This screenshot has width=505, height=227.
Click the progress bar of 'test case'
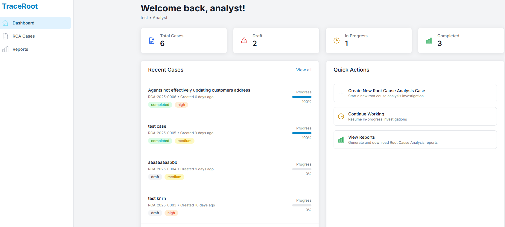click(302, 133)
